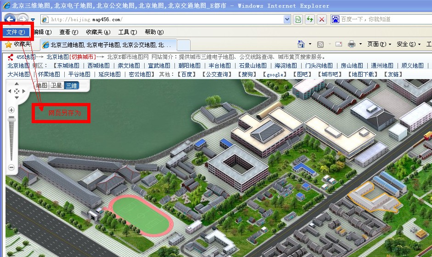Click the map zoom slider handle
This screenshot has width=432, height=257.
[11, 120]
